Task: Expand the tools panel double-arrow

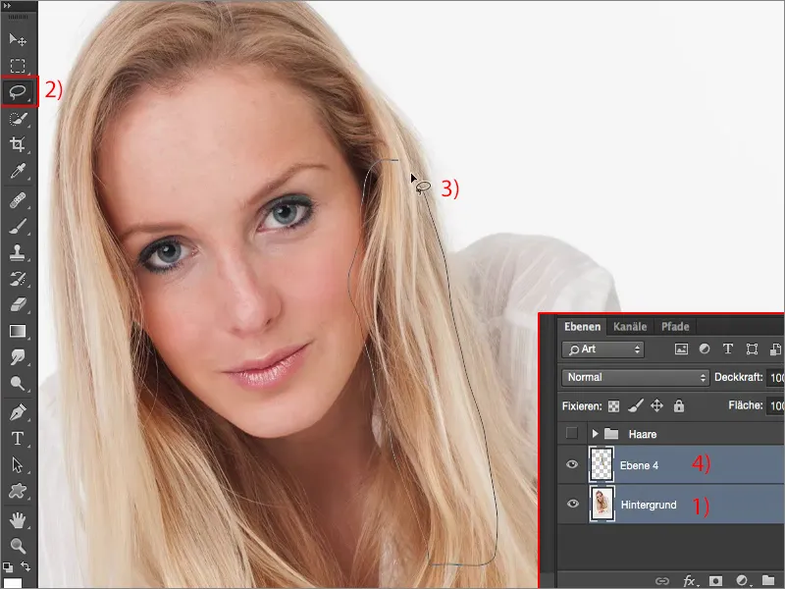Action: coord(7,6)
